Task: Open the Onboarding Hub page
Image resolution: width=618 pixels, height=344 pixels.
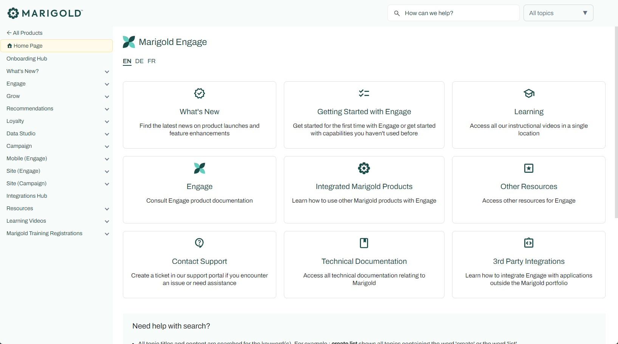Action: tap(27, 59)
